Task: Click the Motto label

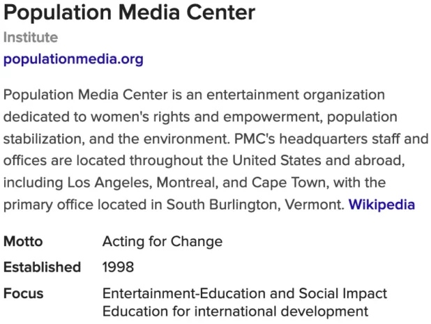Action: click(x=23, y=242)
